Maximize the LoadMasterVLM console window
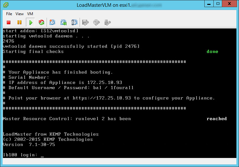Screen dimensions: 239x167 pyautogui.click(x=218, y=4)
